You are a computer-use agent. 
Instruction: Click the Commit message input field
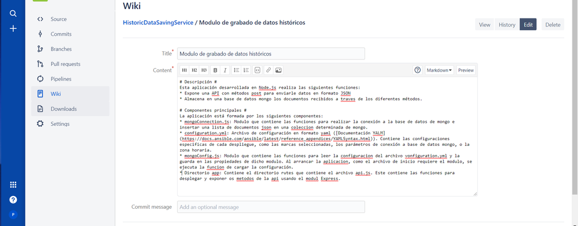click(x=271, y=207)
